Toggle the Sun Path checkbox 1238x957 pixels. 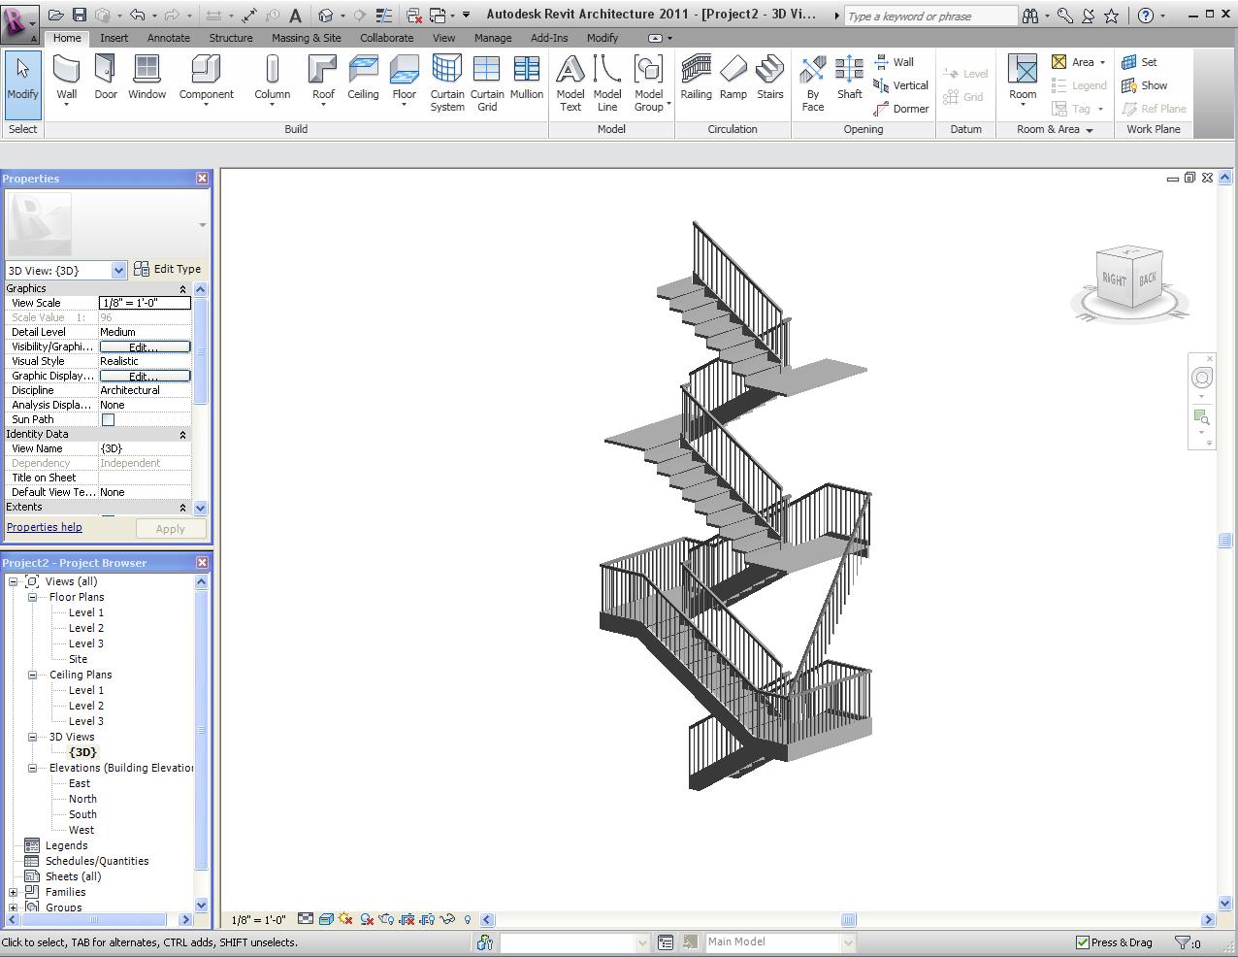pyautogui.click(x=108, y=419)
